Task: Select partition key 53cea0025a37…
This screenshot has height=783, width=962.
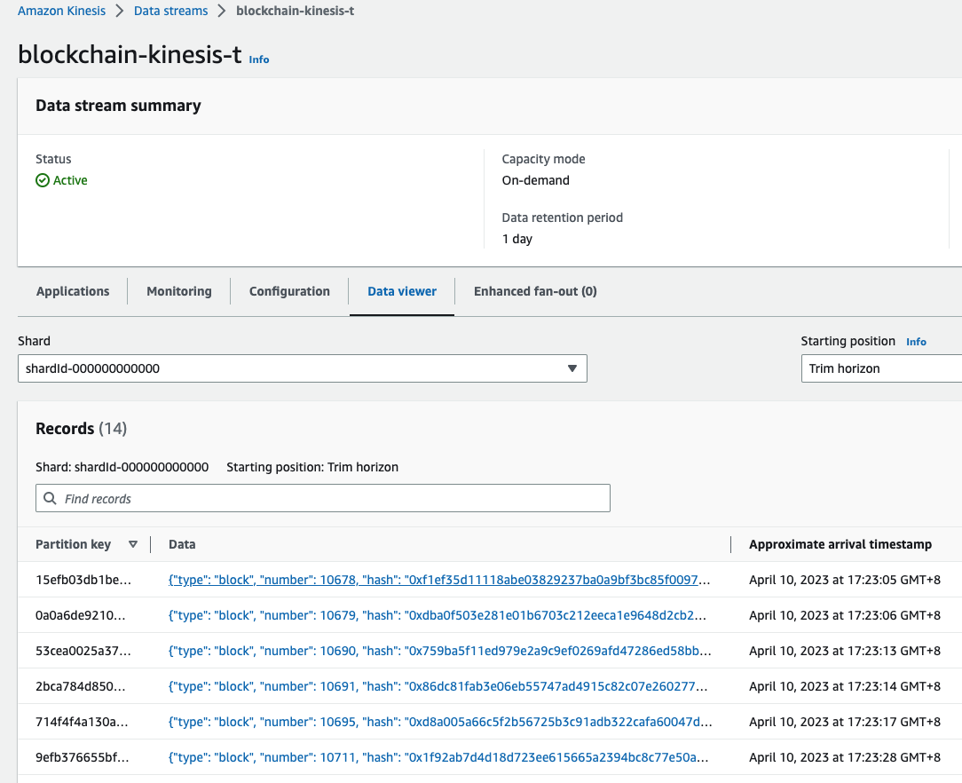Action: (x=83, y=651)
